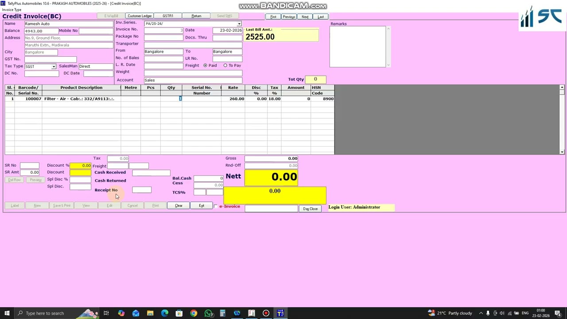The width and height of the screenshot is (567, 319).
Task: Click the Date field showing 23-02-2026
Action: 227,31
